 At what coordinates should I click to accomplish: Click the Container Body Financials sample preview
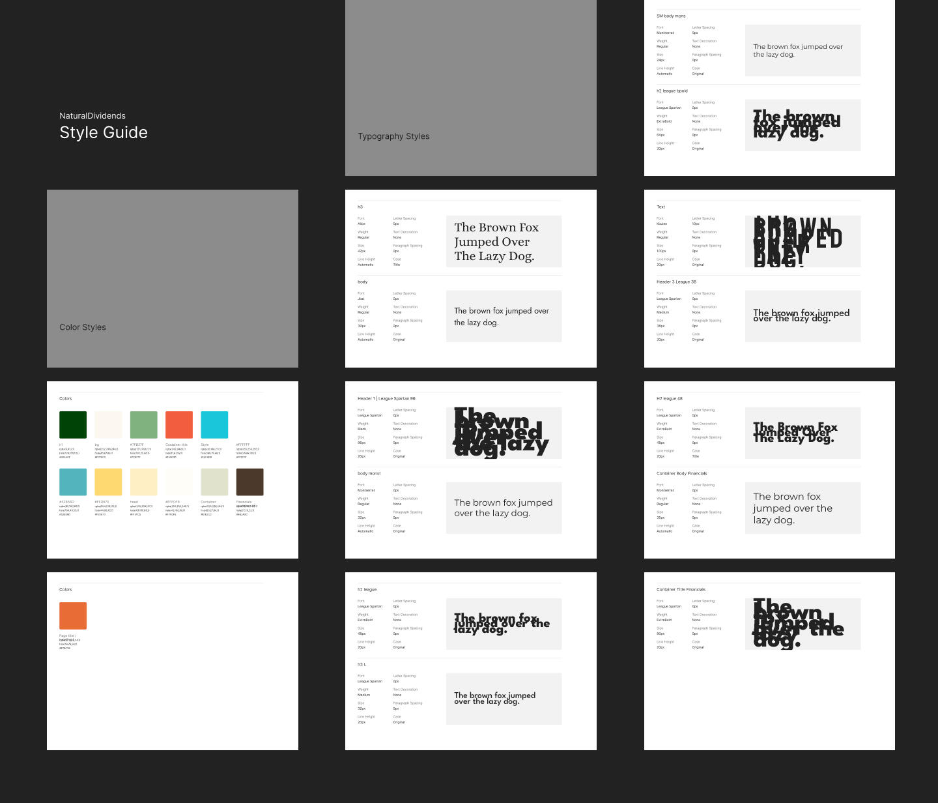(x=803, y=508)
